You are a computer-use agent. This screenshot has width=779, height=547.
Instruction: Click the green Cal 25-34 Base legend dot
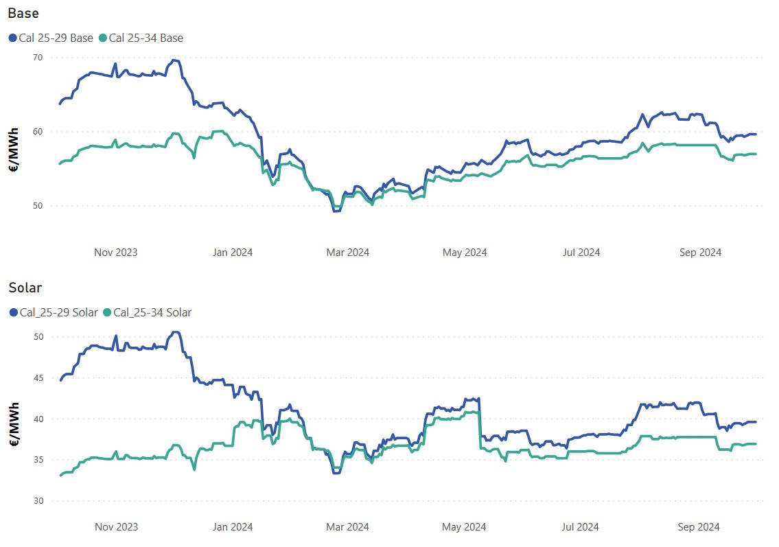[103, 38]
